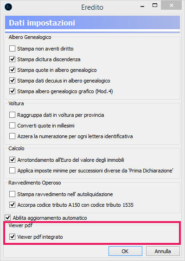Close the Eredito window
The image size is (185, 261).
tap(172, 6)
